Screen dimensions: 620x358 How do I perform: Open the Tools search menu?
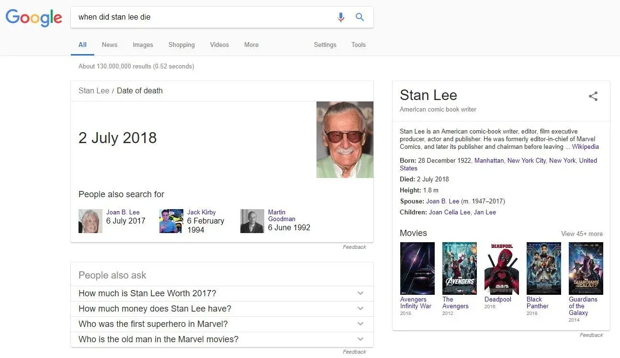point(358,45)
